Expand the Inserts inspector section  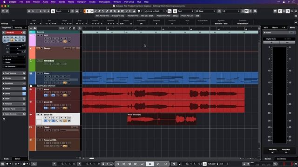click(14, 89)
